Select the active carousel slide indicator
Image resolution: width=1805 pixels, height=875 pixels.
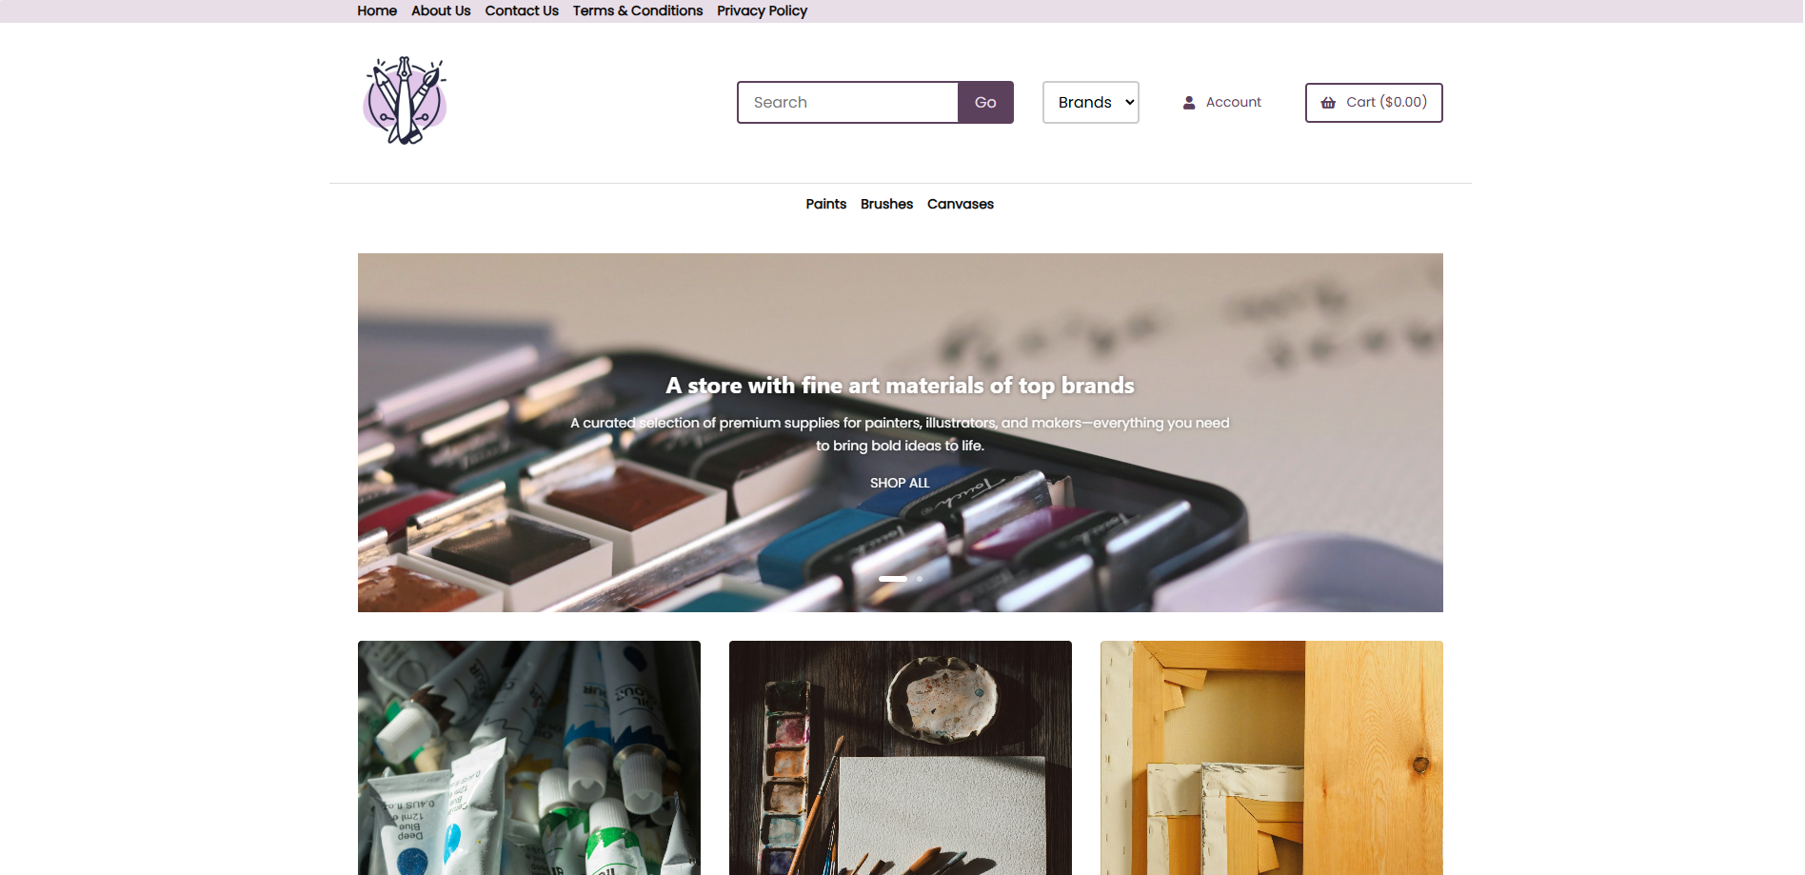893,579
